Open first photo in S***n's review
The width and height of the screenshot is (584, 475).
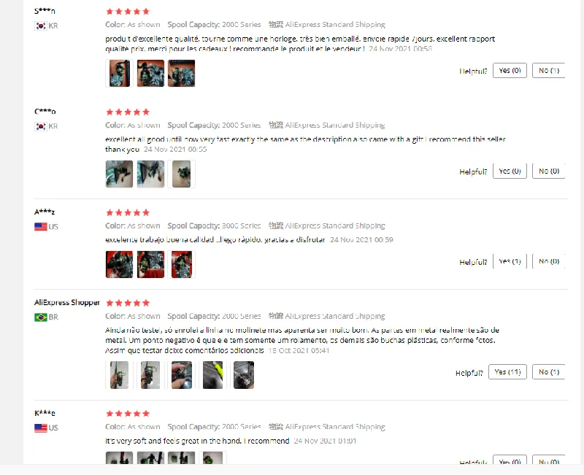(119, 74)
